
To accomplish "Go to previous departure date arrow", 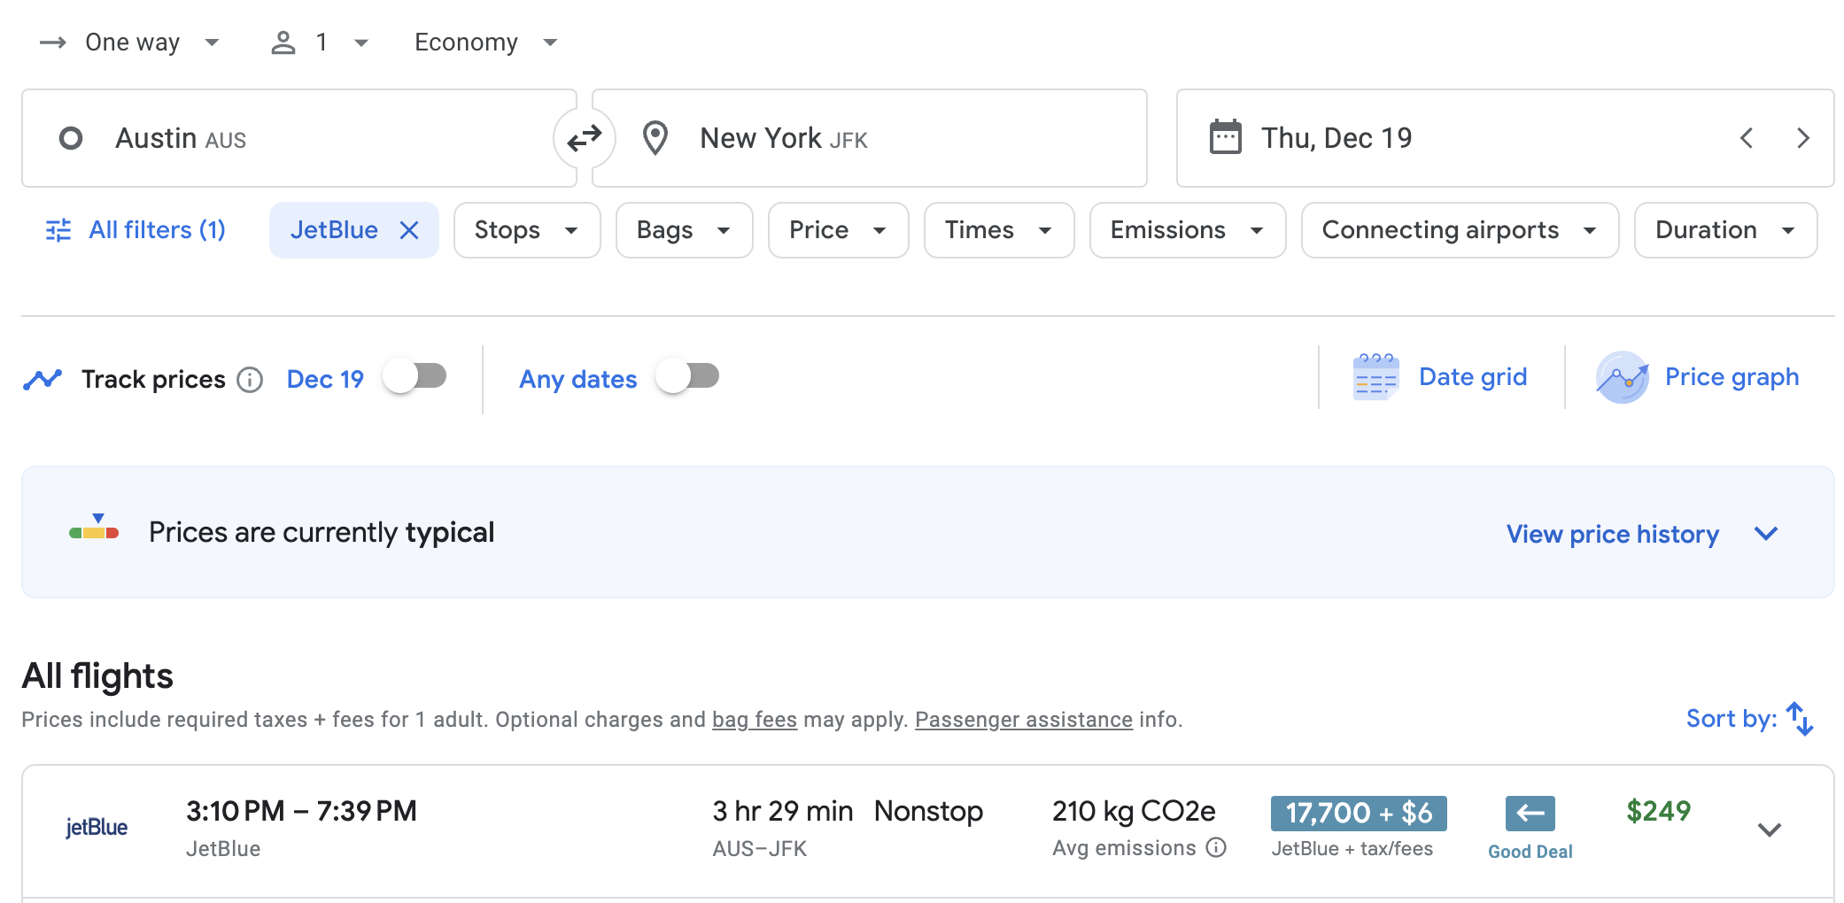I will (1747, 138).
